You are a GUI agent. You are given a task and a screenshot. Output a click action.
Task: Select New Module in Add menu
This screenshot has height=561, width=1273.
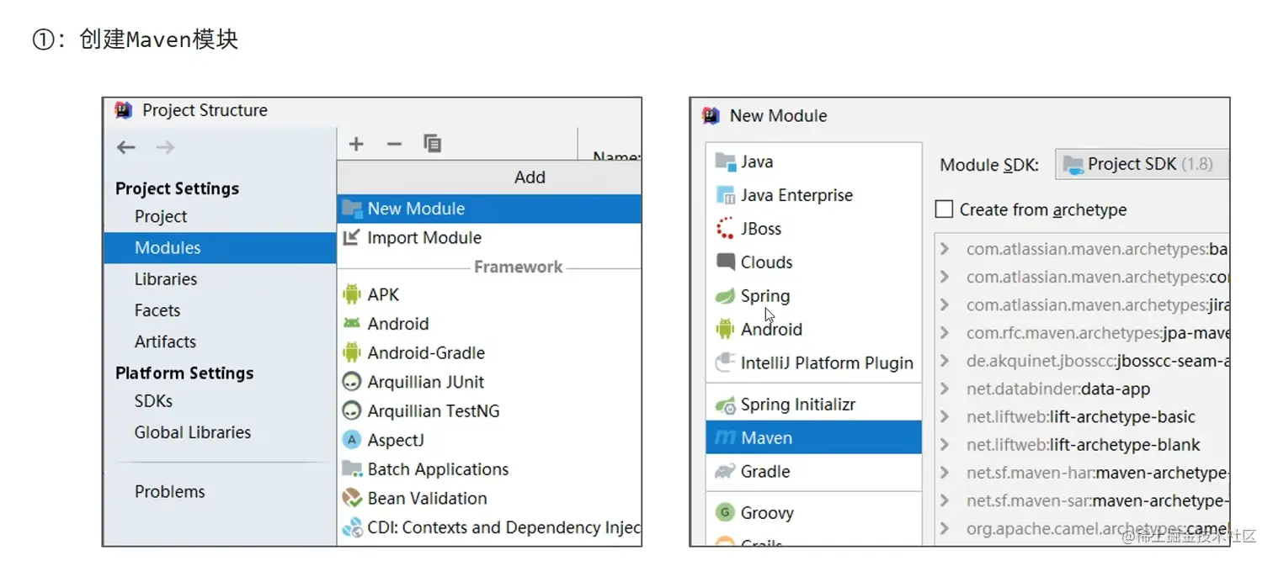[x=489, y=209]
